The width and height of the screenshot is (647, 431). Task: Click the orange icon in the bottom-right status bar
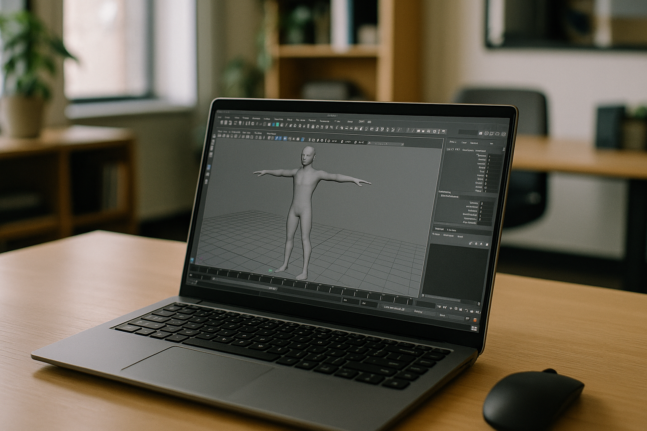click(x=475, y=320)
